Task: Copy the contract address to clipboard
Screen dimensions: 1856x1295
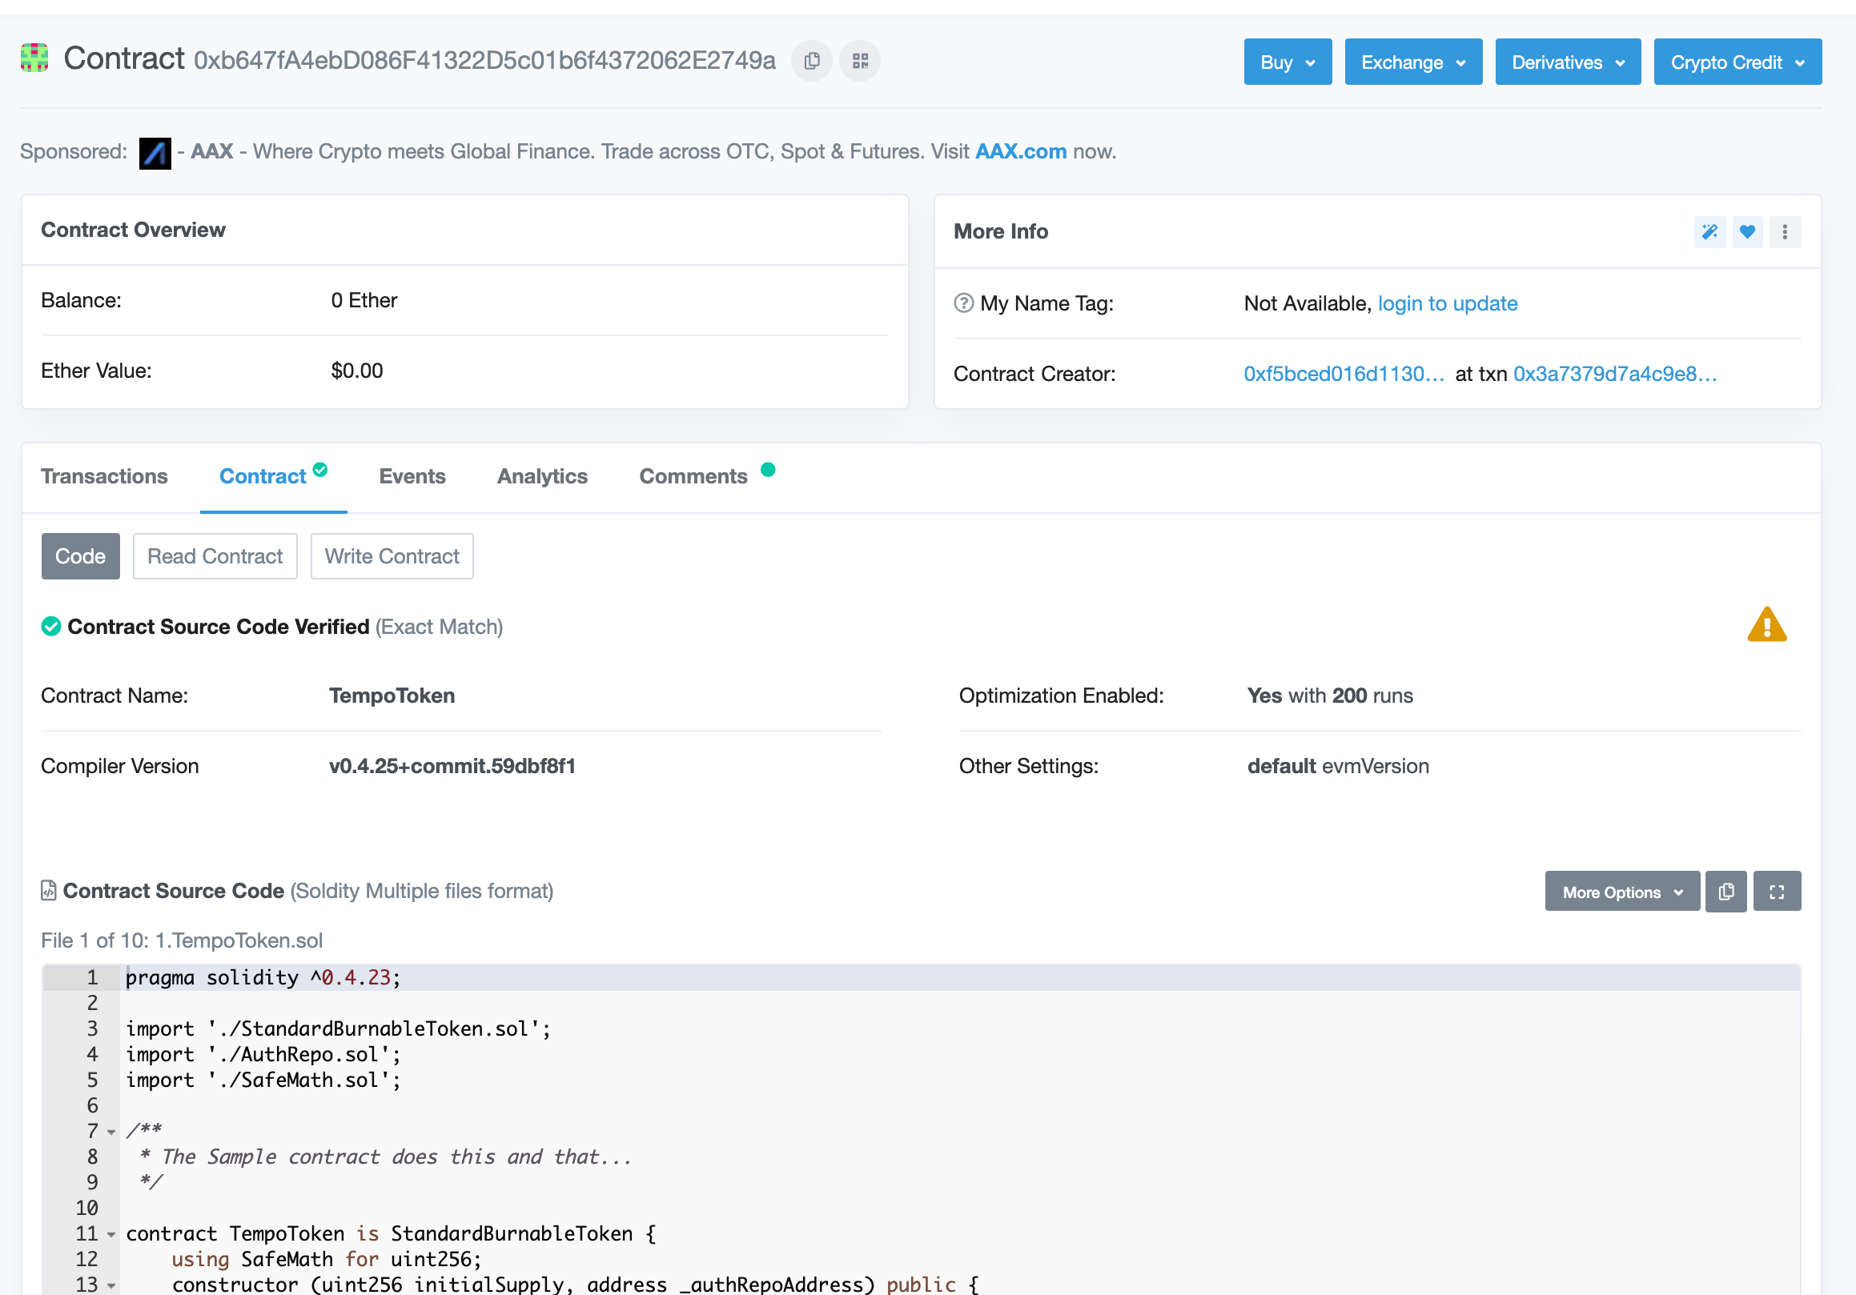Action: click(812, 62)
